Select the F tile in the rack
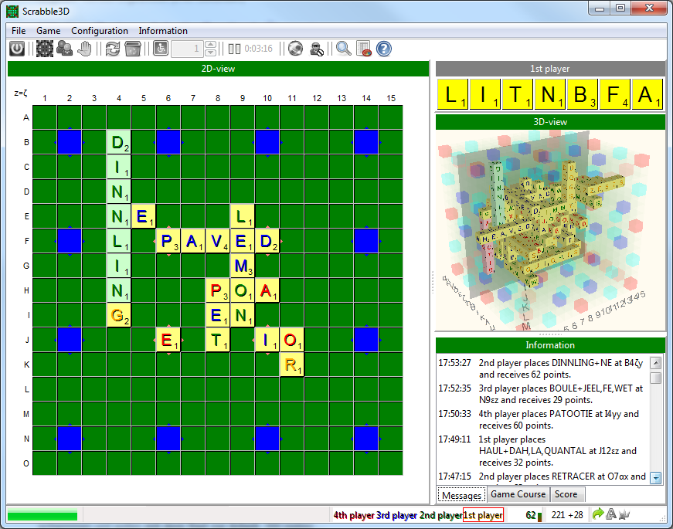The width and height of the screenshot is (673, 529). tap(615, 94)
